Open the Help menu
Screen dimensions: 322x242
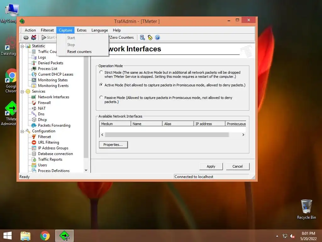pos(117,30)
